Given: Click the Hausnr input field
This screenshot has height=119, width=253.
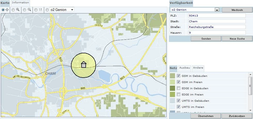Looking at the screenshot, I should tap(217, 33).
